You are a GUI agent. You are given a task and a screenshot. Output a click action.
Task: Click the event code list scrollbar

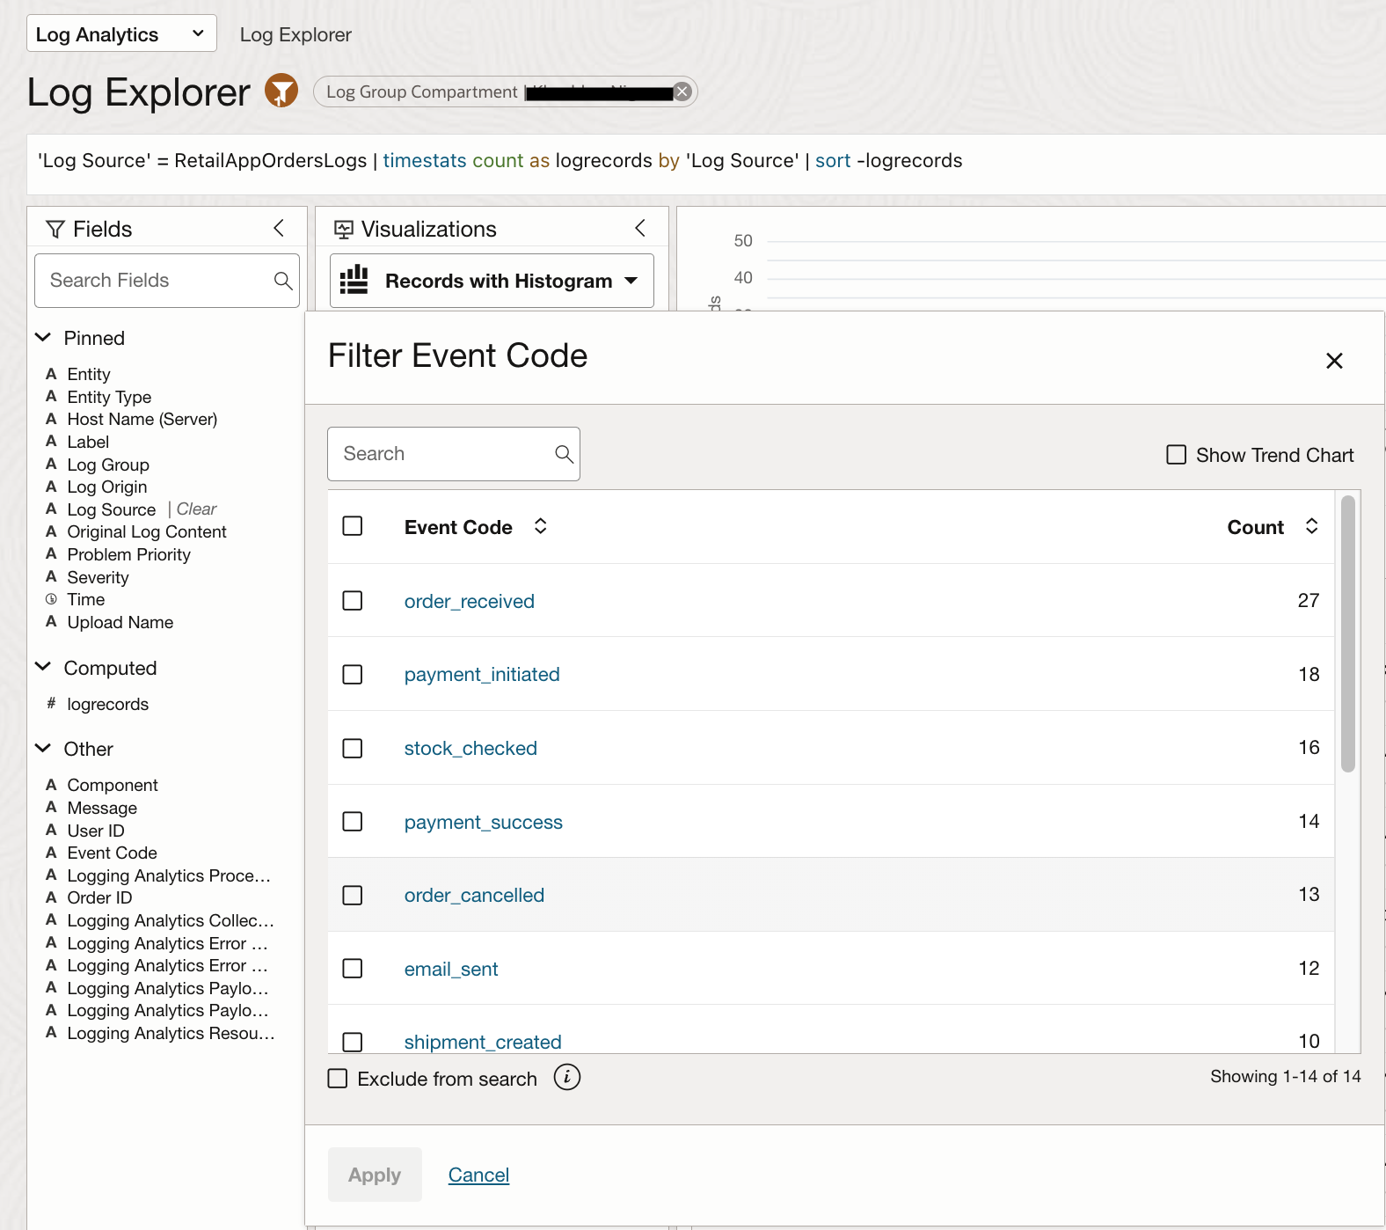1347,633
